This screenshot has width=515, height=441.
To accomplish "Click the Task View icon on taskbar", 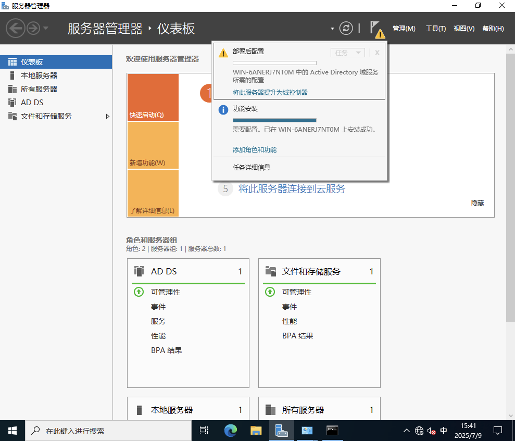I will [x=204, y=431].
